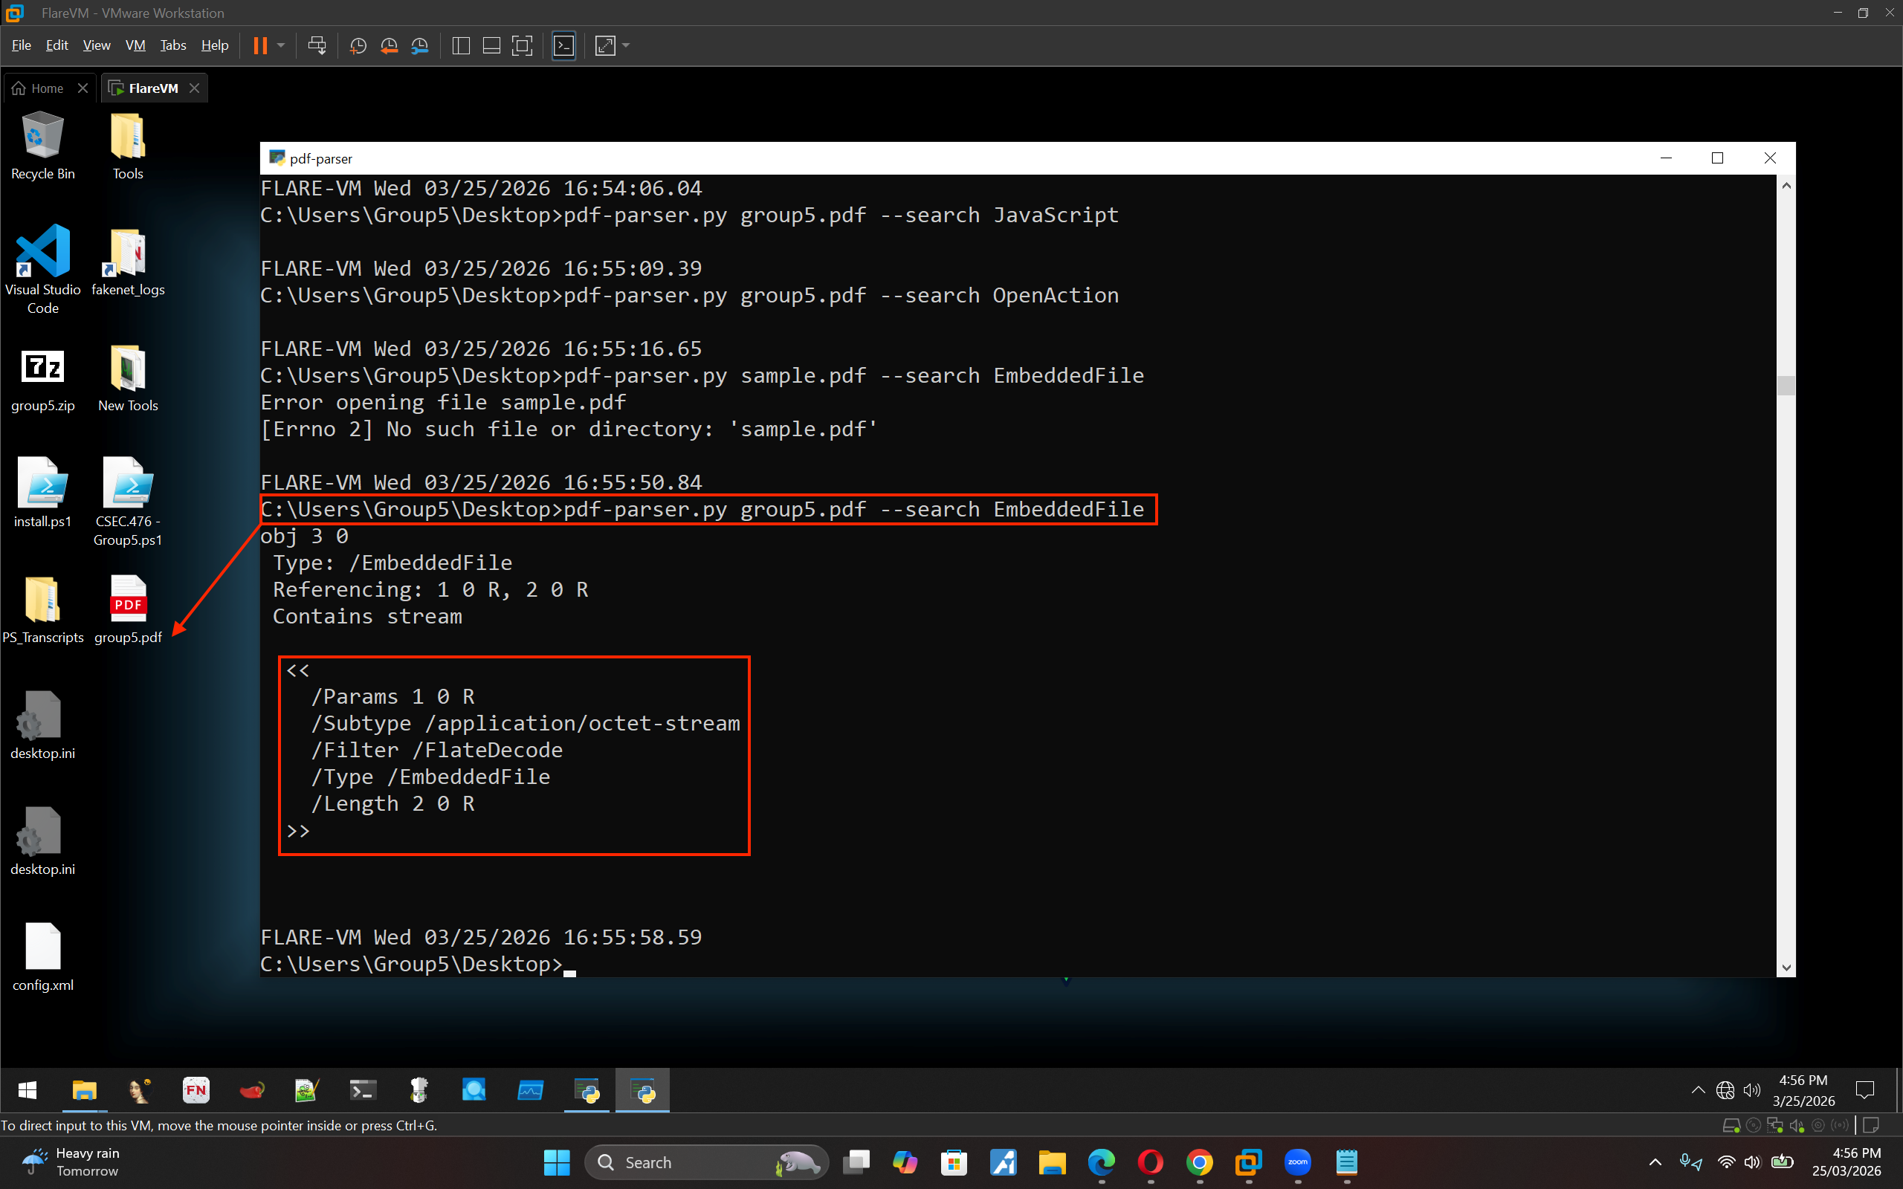The height and width of the screenshot is (1189, 1903).
Task: Click the VM's Windows Start button
Action: pyautogui.click(x=28, y=1090)
